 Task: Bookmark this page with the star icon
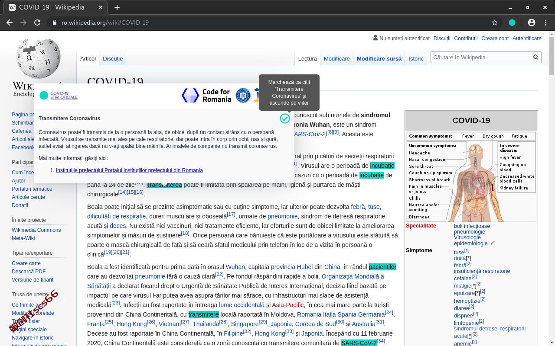click(x=495, y=22)
